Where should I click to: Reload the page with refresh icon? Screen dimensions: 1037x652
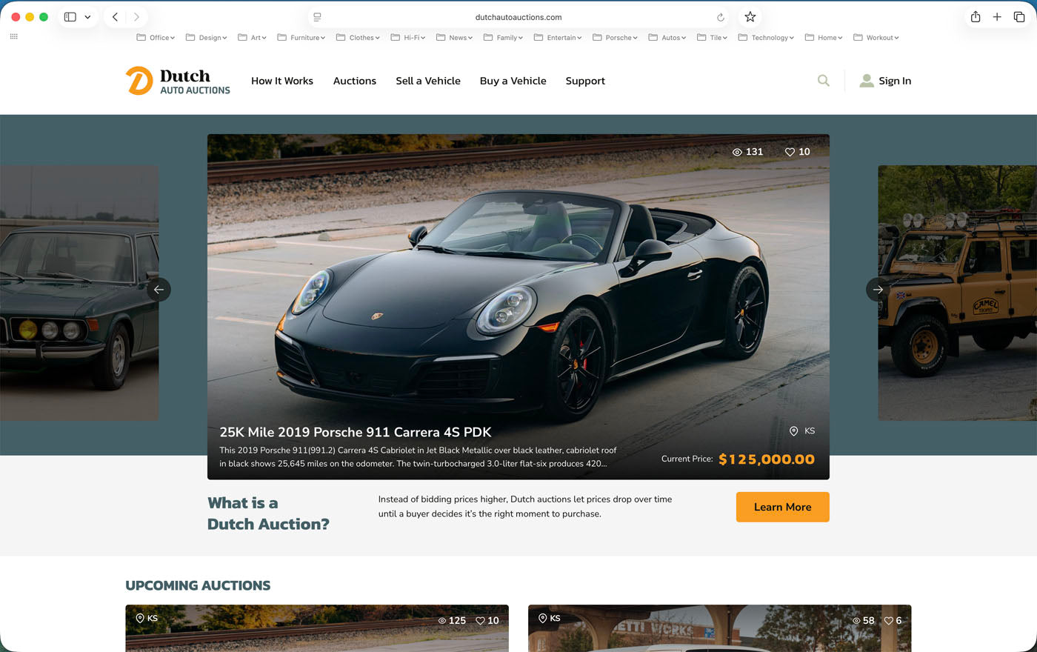[x=720, y=17]
